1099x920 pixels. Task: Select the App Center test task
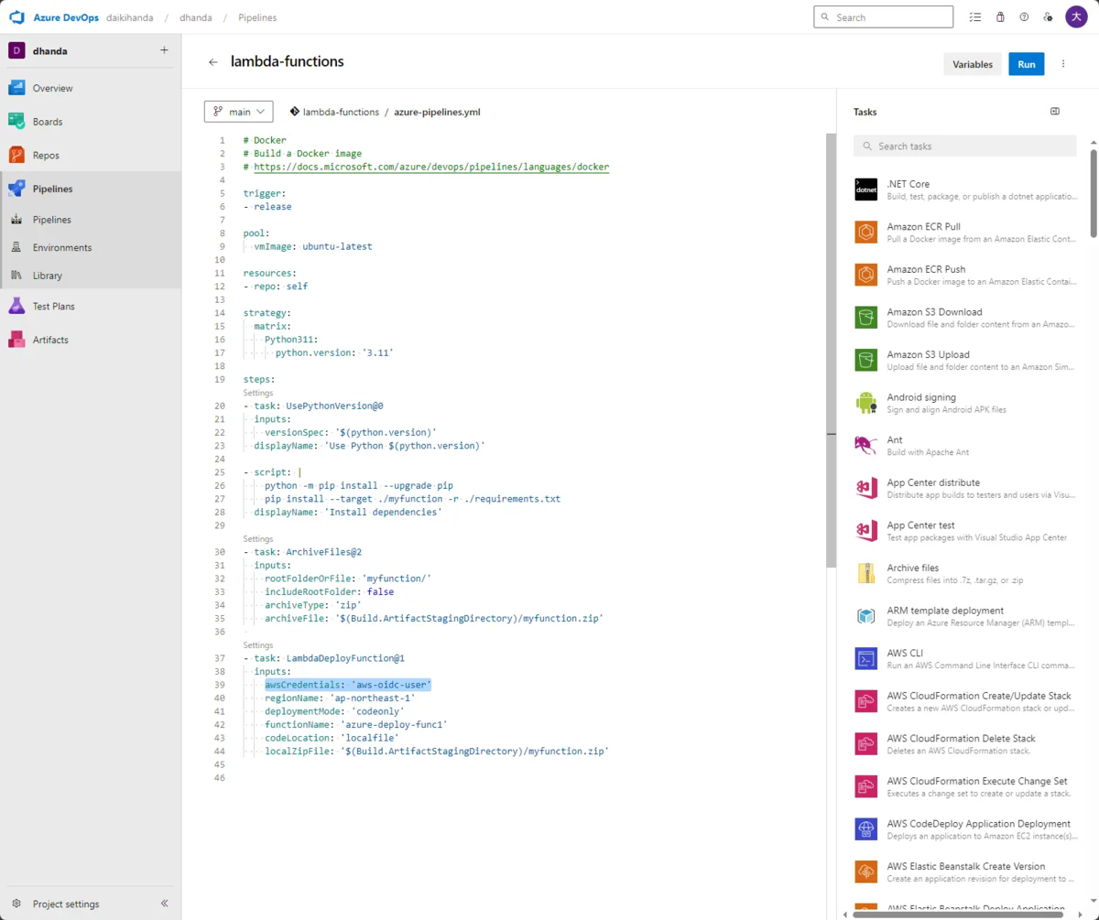[965, 531]
